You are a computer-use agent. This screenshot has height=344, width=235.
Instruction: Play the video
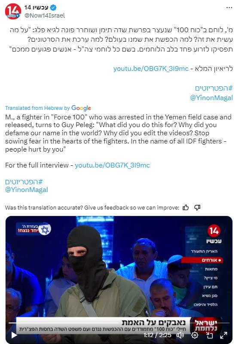14,335
